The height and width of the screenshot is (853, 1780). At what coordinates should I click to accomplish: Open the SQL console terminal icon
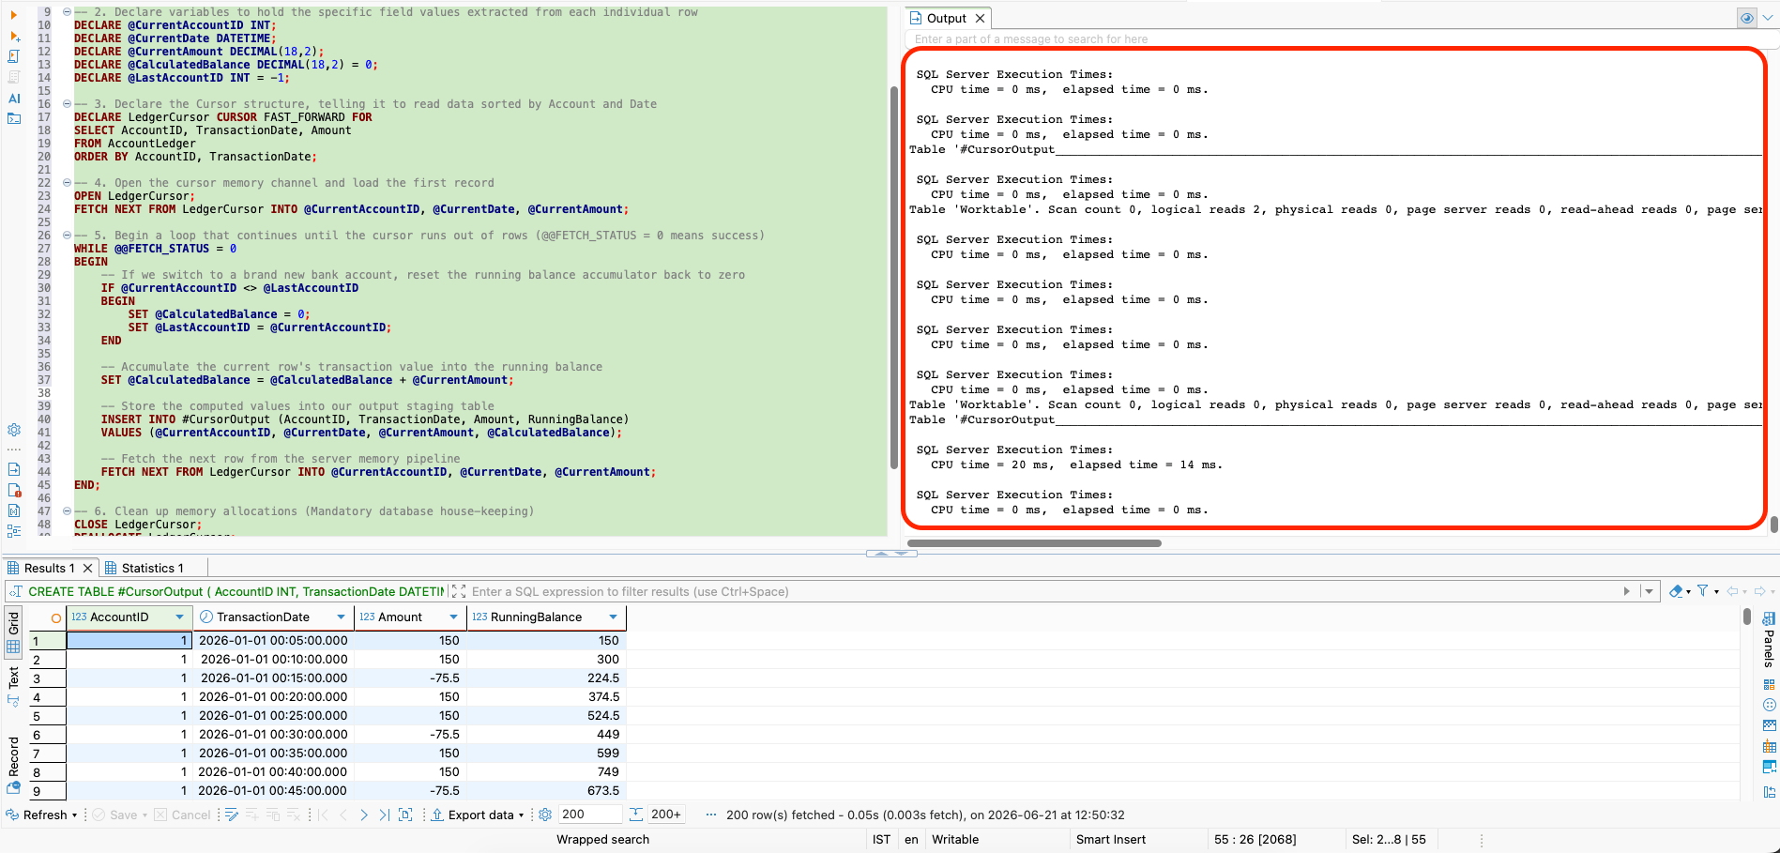[14, 118]
